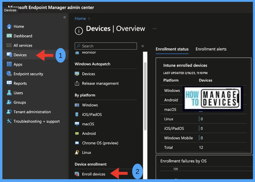Click the Endpoint security shield icon

click(x=9, y=74)
